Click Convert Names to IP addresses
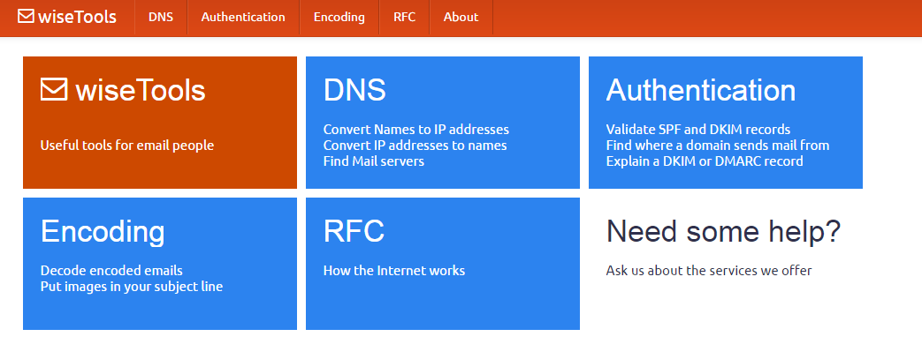 [x=416, y=129]
